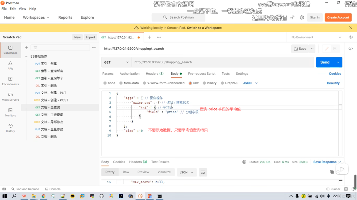The width and height of the screenshot is (357, 200).
Task: Select the raw body format
Action: [x=196, y=83]
